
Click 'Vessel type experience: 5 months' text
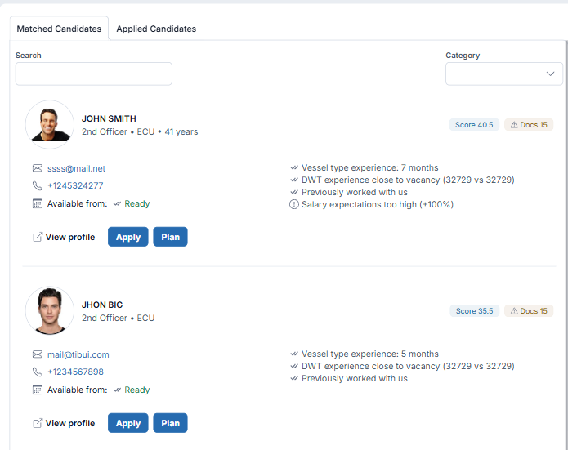tap(370, 354)
